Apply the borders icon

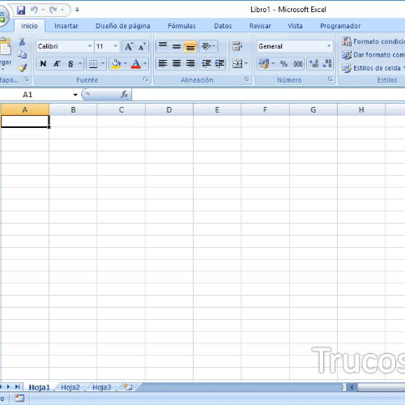tap(93, 64)
